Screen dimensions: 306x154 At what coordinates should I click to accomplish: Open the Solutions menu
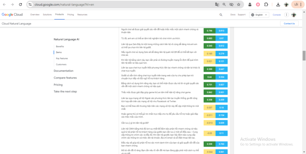(x=47, y=15)
